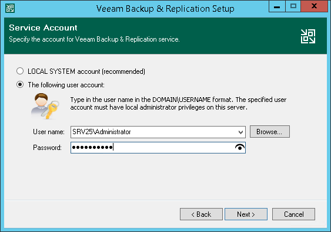
Task: Open the User name dropdown list
Action: [240, 132]
